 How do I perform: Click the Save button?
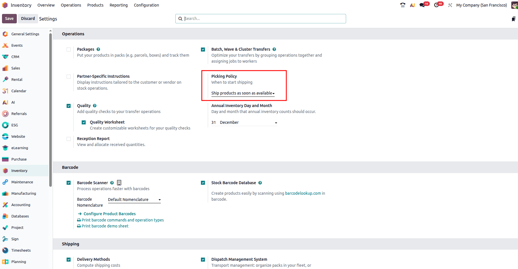9,19
